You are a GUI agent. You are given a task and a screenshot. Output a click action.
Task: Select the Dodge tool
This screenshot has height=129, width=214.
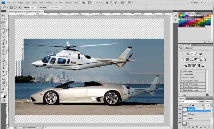[3, 61]
